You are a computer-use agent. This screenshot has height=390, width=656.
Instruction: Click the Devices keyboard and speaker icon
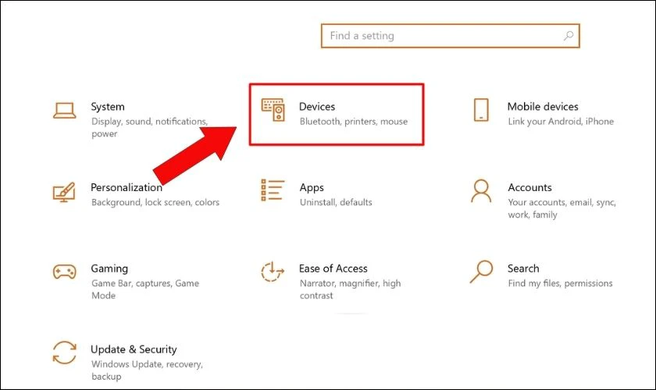click(x=273, y=110)
